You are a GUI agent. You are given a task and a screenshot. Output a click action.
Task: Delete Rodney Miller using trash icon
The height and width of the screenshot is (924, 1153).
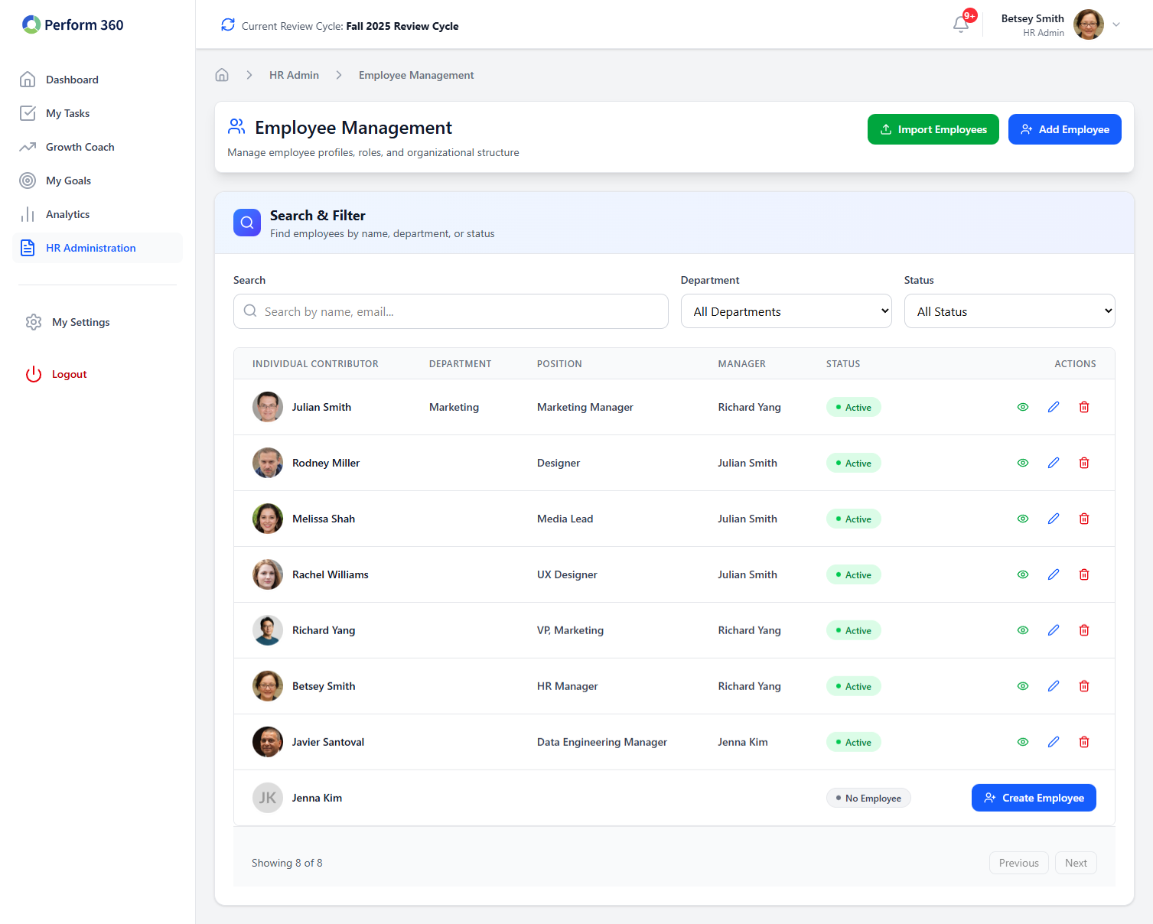[1084, 463]
